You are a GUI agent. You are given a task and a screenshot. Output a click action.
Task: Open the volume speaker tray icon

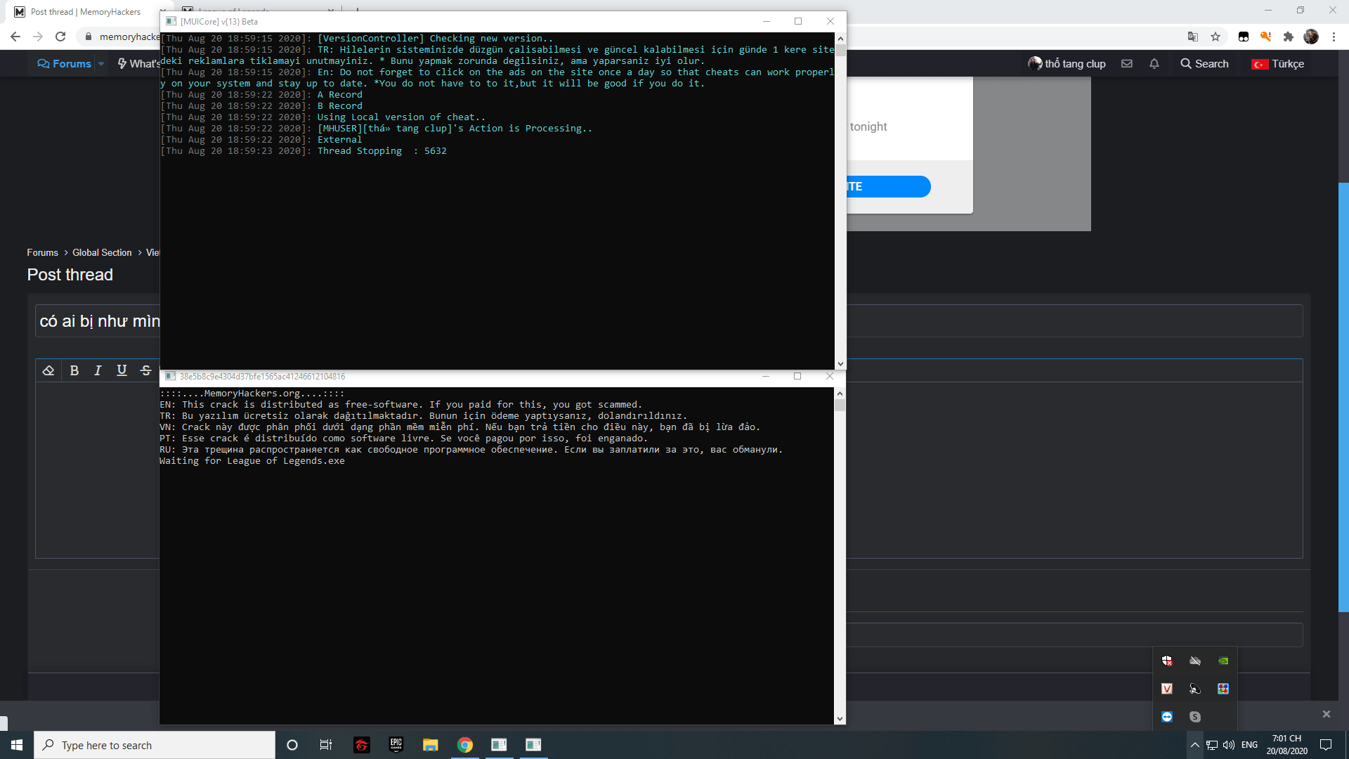1229,745
